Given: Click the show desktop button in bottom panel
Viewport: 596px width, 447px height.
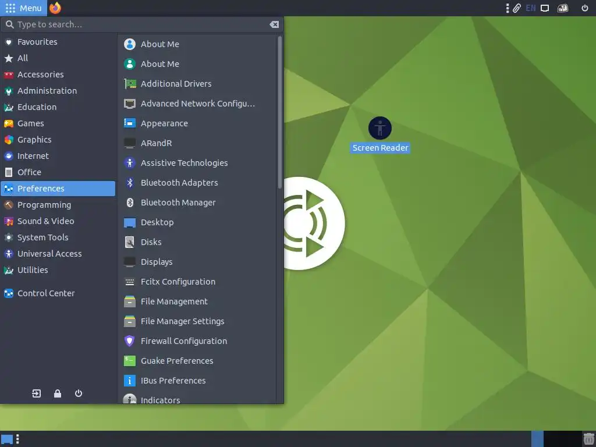Looking at the screenshot, I should pos(7,439).
